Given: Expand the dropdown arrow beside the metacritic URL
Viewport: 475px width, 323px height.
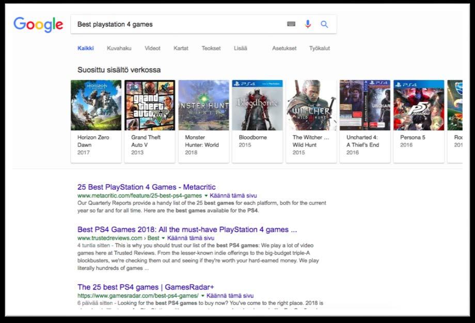Looking at the screenshot, I should pyautogui.click(x=206, y=196).
